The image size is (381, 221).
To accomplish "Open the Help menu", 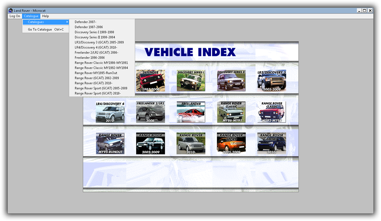I will [x=45, y=16].
